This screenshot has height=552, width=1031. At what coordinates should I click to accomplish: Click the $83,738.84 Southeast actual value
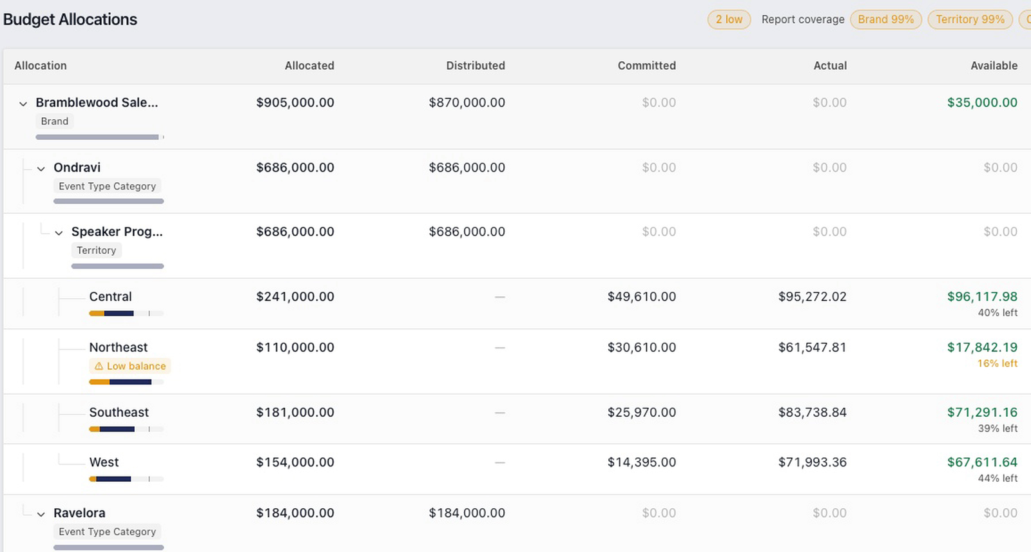tap(813, 413)
